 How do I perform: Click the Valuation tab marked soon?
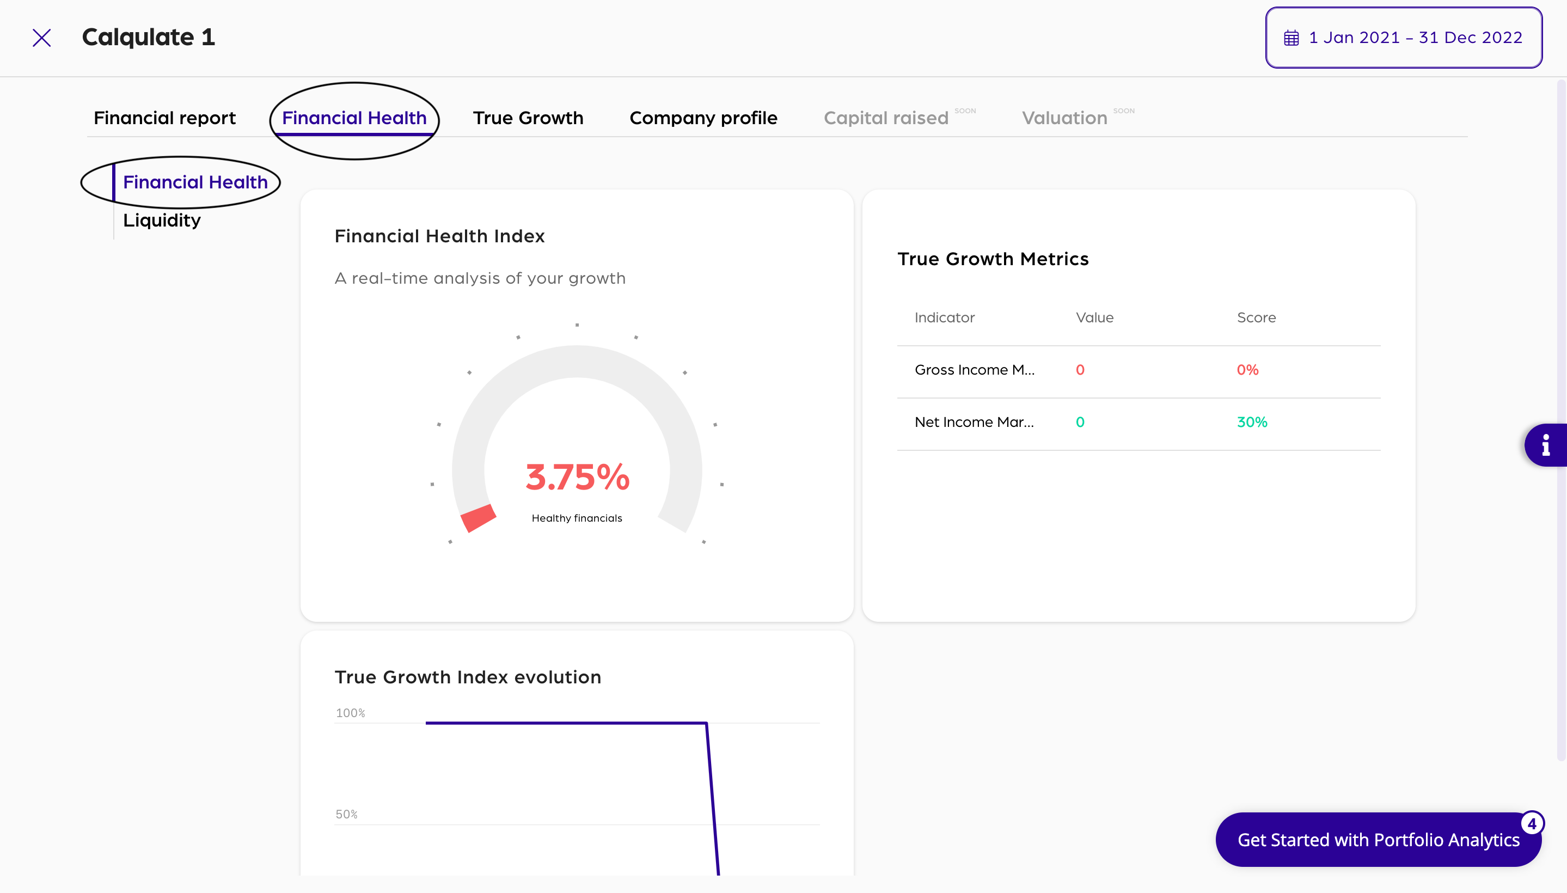[1064, 118]
